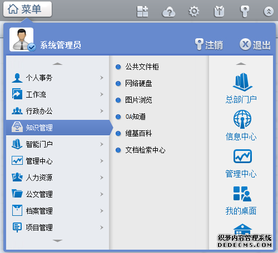Screen dimensions: 278x253
Task: Collapse the top bar with double-chevron icon
Action: pos(269,12)
